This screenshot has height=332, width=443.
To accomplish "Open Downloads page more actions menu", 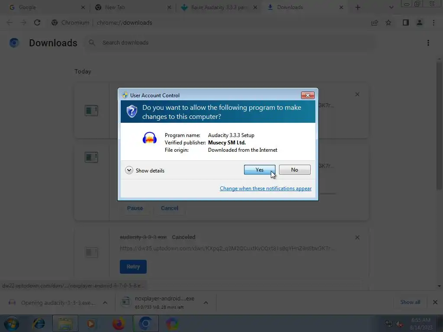I will (x=428, y=43).
